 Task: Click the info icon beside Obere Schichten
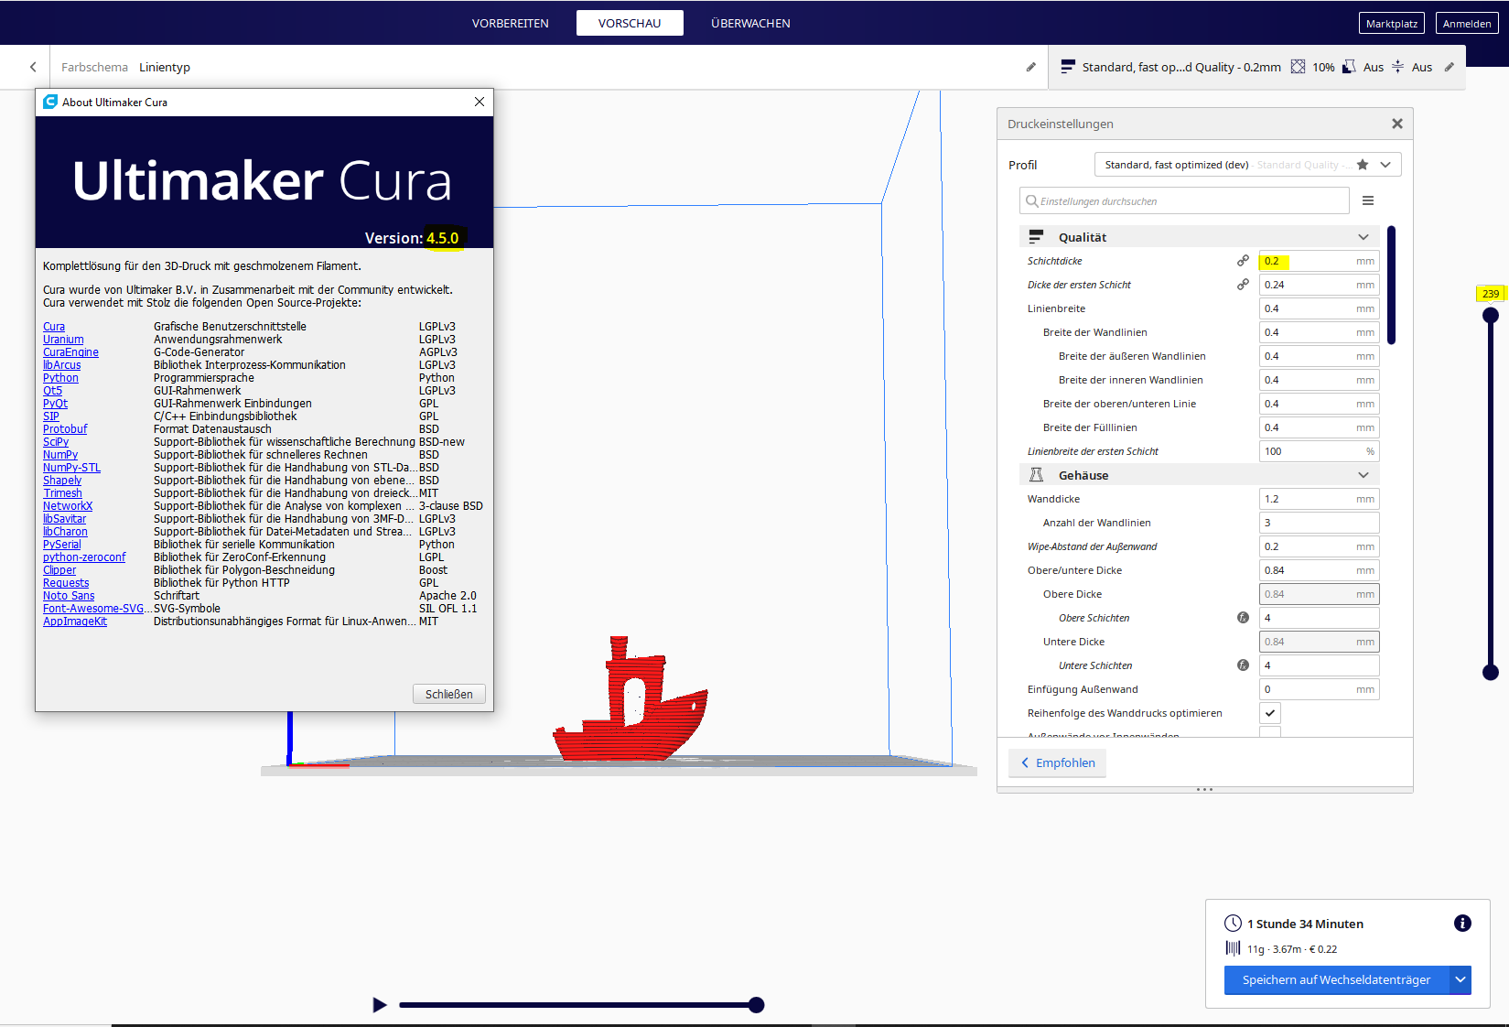tap(1243, 617)
